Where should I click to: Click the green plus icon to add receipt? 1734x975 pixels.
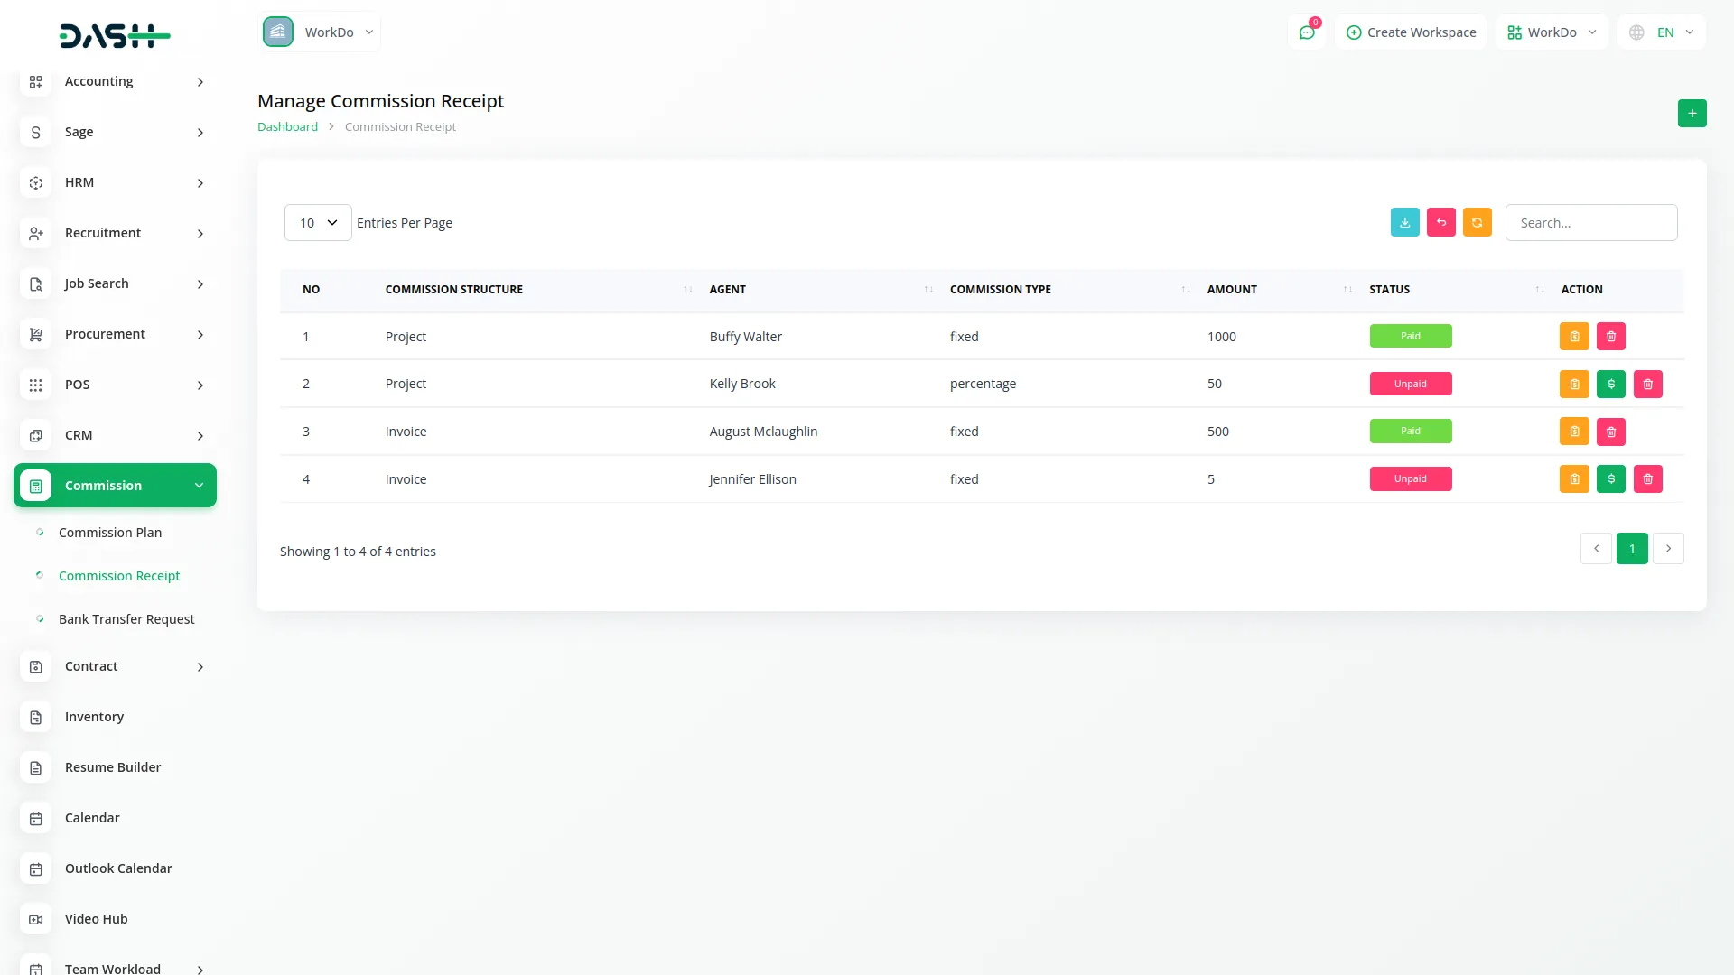pos(1692,113)
